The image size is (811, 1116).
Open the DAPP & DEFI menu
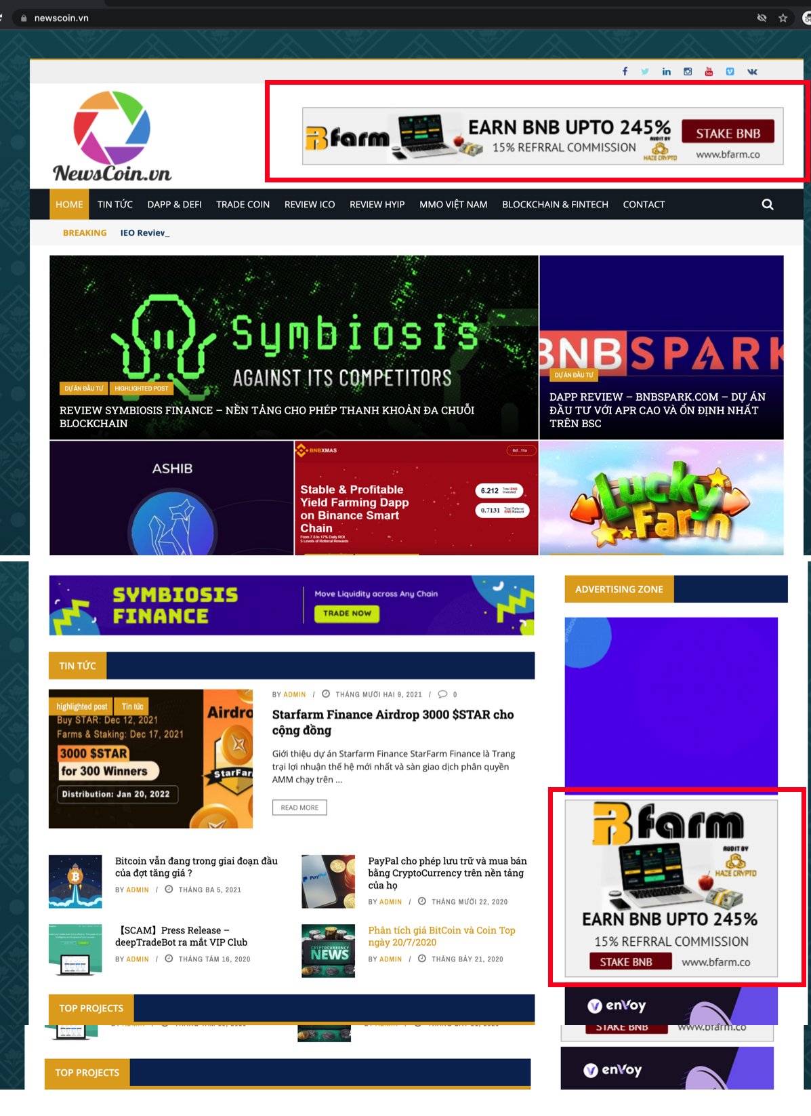[x=175, y=204]
